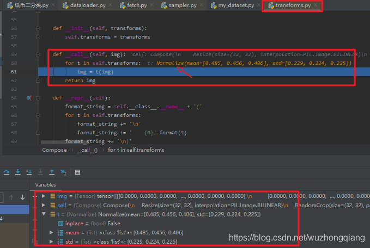The image size is (370, 248).
Task: Click the disabled Force Step Into icon
Action: pyautogui.click(x=40, y=172)
